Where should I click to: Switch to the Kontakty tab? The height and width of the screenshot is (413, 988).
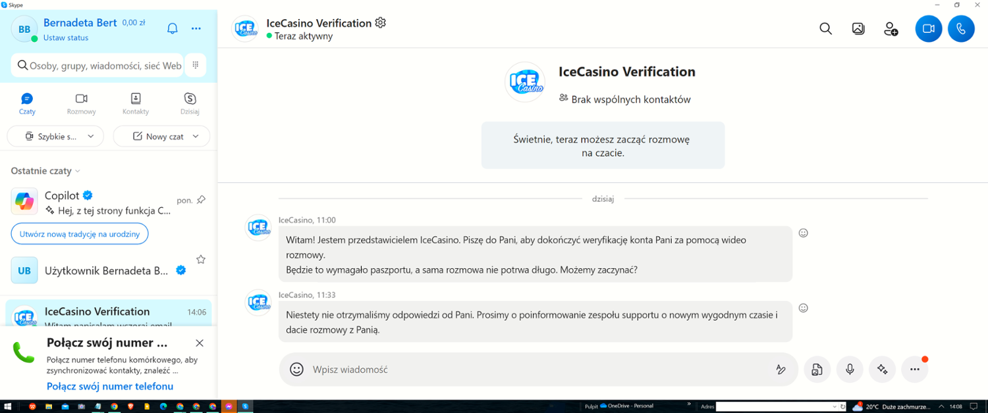[136, 103]
